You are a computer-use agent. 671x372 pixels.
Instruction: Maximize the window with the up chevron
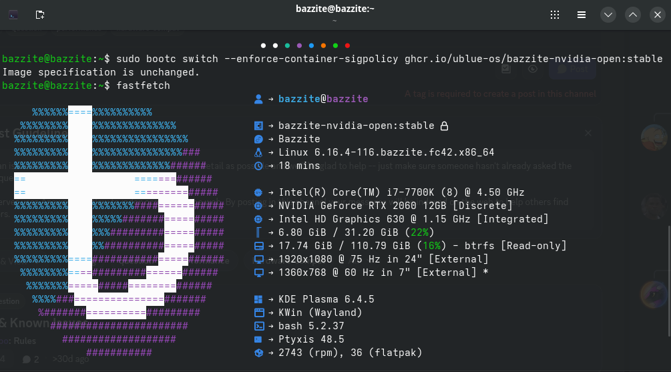pyautogui.click(x=633, y=15)
